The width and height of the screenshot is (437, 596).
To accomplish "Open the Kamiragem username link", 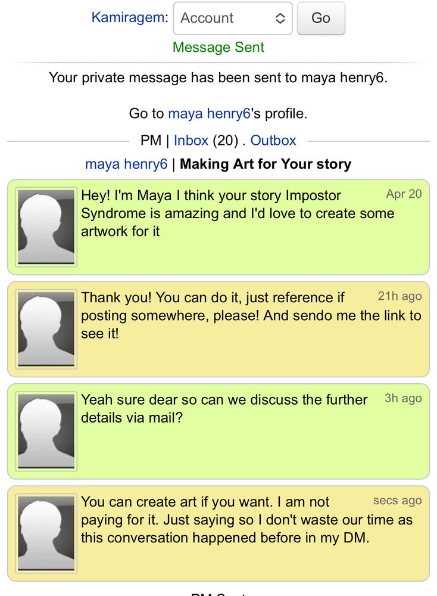I will [129, 17].
